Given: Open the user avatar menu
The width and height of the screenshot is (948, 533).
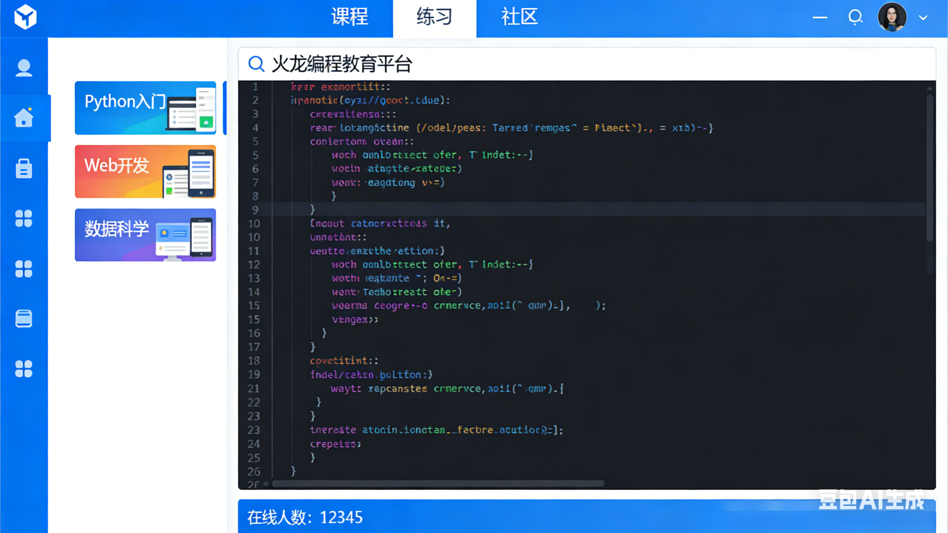Looking at the screenshot, I should coord(892,17).
